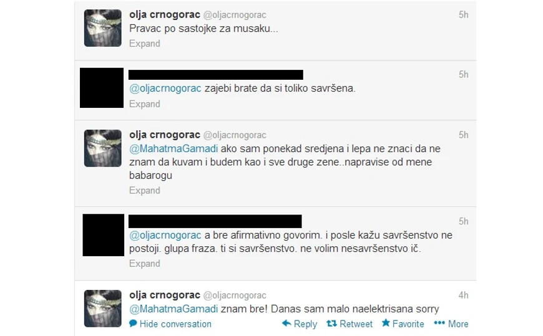Viewport: 543px width, 336px height.
Task: Click the blacked-out avatar of 'zajebi brate' tweet
Action: 102,88
